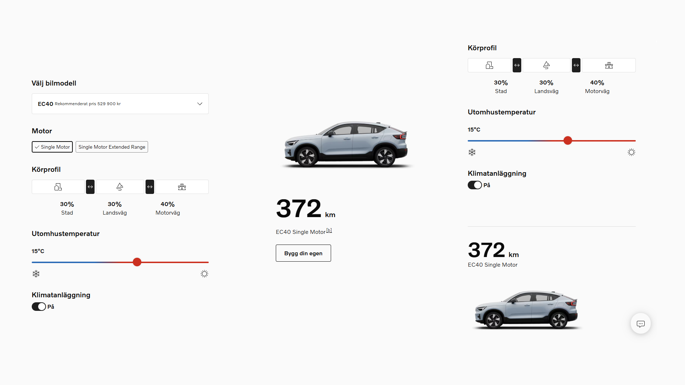Click the city (Stad) icon in left Körprofil
Viewport: 685px width, 385px height.
(x=58, y=187)
